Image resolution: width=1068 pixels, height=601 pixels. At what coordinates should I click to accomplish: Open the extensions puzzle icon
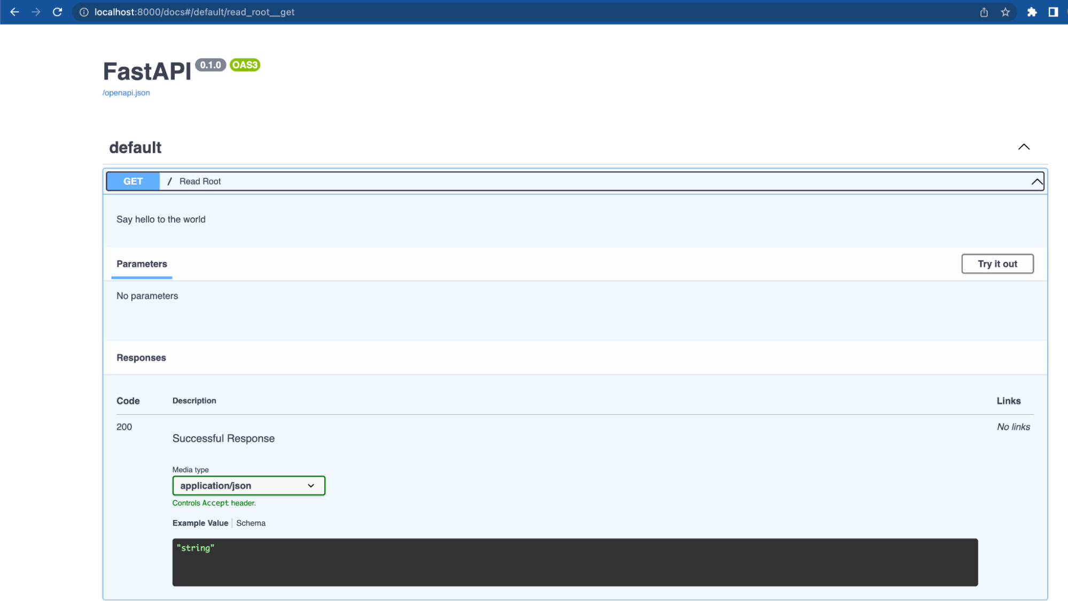coord(1032,12)
